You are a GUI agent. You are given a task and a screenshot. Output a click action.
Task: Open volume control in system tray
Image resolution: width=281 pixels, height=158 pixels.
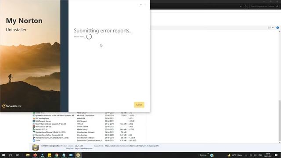coord(255,155)
